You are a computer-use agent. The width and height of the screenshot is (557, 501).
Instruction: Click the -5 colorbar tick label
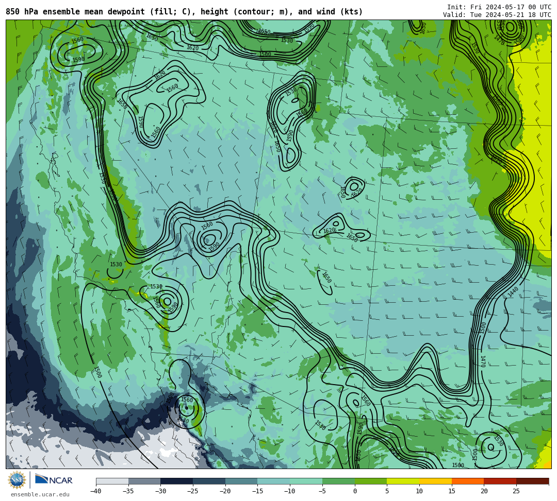point(322,491)
